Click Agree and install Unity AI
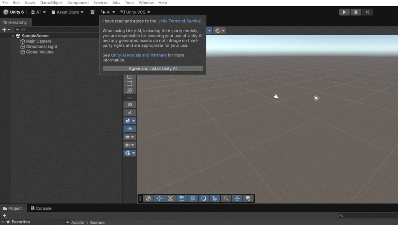 152,68
